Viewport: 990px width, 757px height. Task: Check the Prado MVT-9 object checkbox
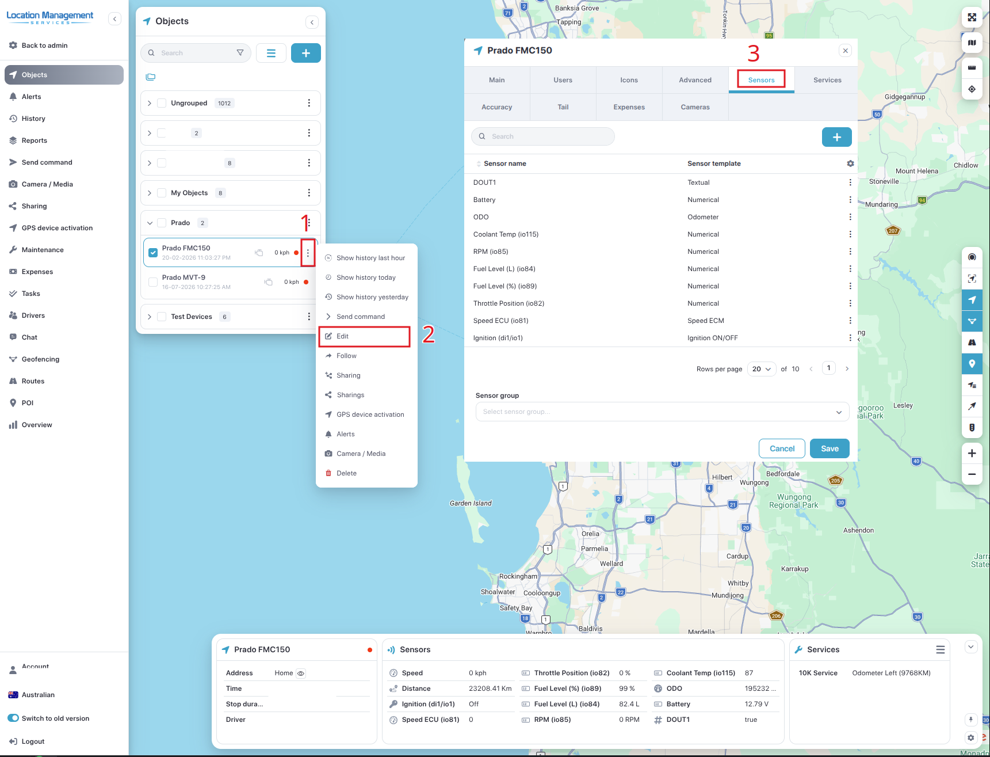(x=153, y=282)
